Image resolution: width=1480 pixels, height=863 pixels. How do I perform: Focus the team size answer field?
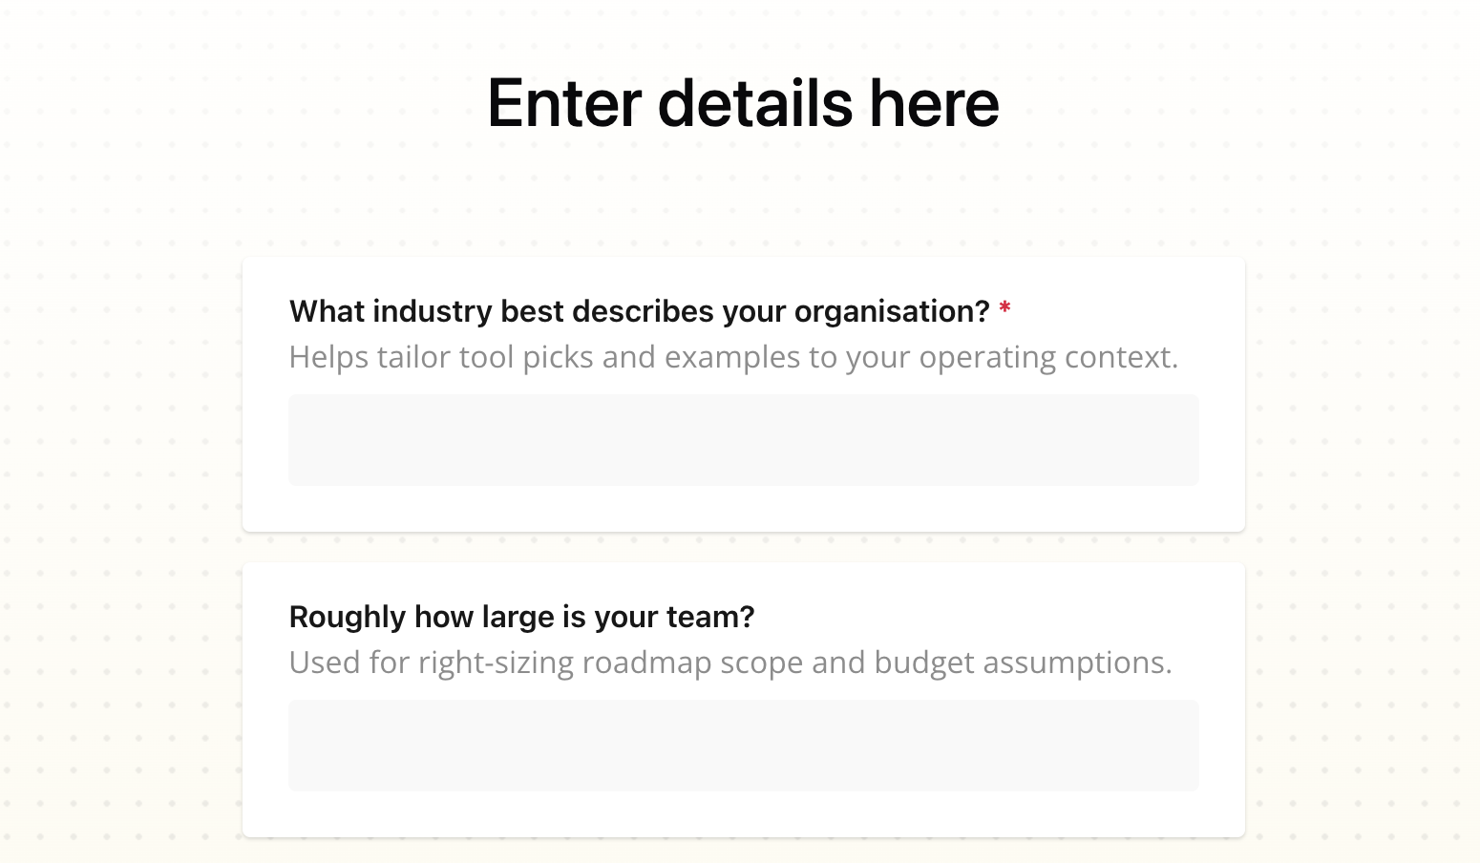[x=743, y=746]
